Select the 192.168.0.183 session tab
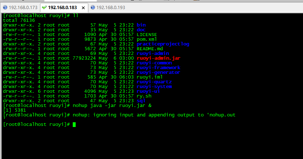The width and height of the screenshot is (303, 159). coord(62,8)
